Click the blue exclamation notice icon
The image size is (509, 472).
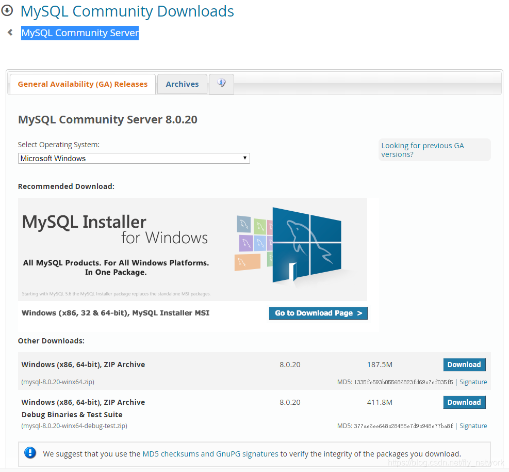click(x=30, y=452)
